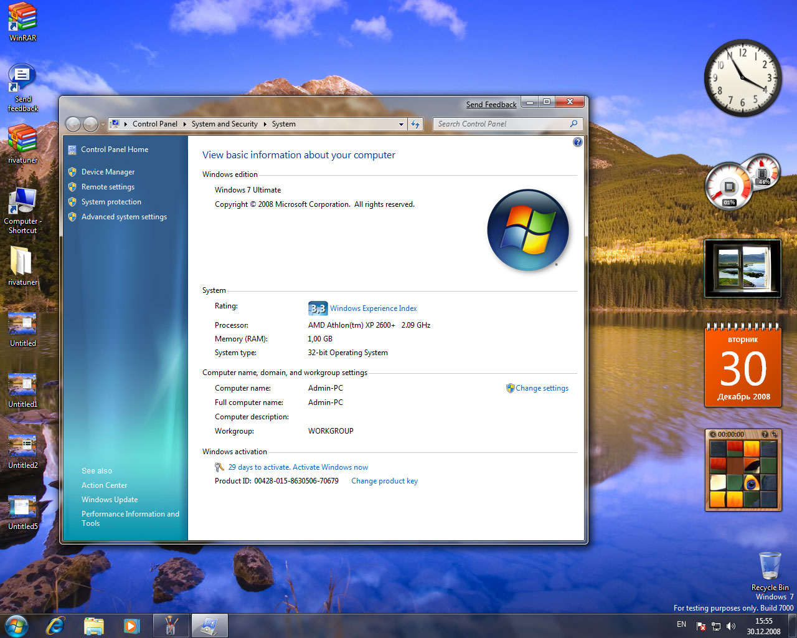The image size is (797, 638).
Task: Select the Computer - Shortcut desktop icon
Action: pos(23,210)
